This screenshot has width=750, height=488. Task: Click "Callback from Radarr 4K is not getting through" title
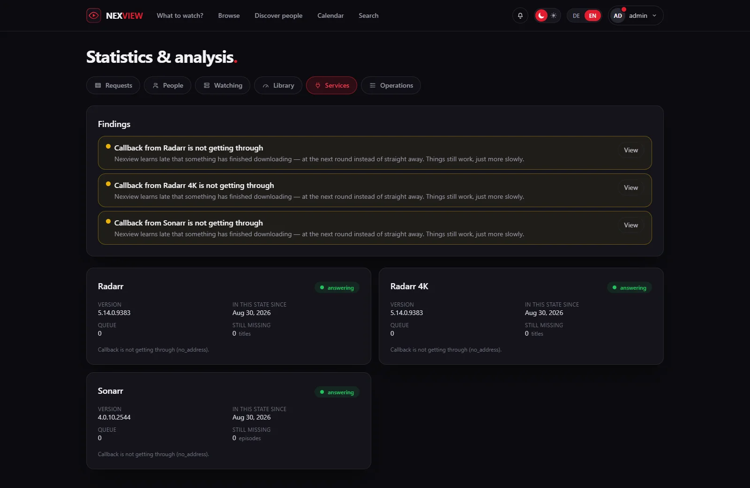pos(194,186)
